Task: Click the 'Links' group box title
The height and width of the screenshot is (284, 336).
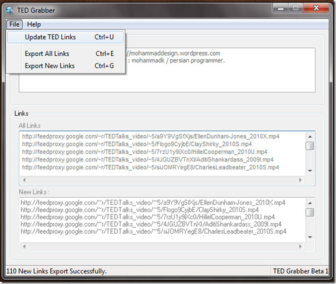Action: pos(22,114)
